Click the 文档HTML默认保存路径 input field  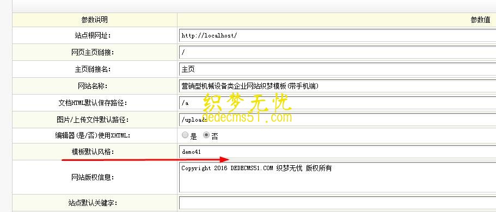337,103
